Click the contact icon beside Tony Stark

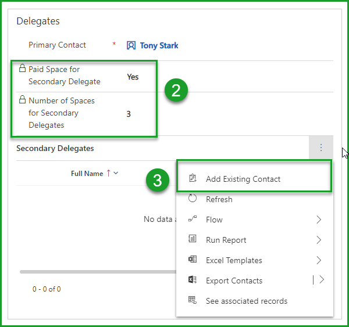(x=131, y=45)
